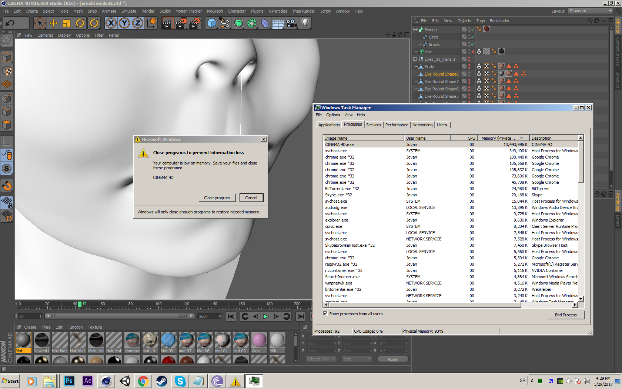Expand the Sweep object tree
Viewport: 622px width, 389px height.
(x=415, y=29)
